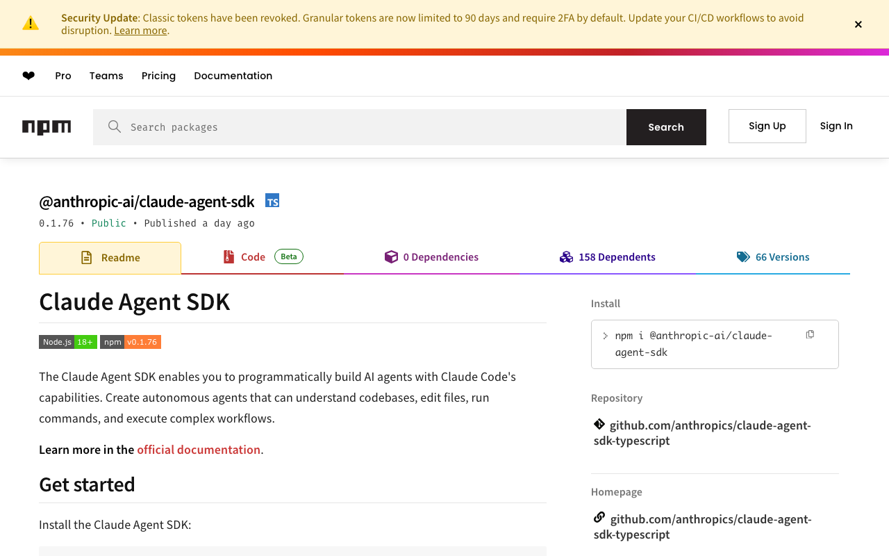
Task: Click the npm v0.1.76 badge
Action: [131, 342]
